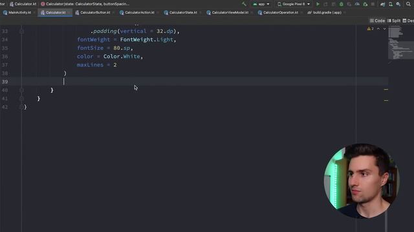Go to next highlighted problem arrow

[384, 28]
